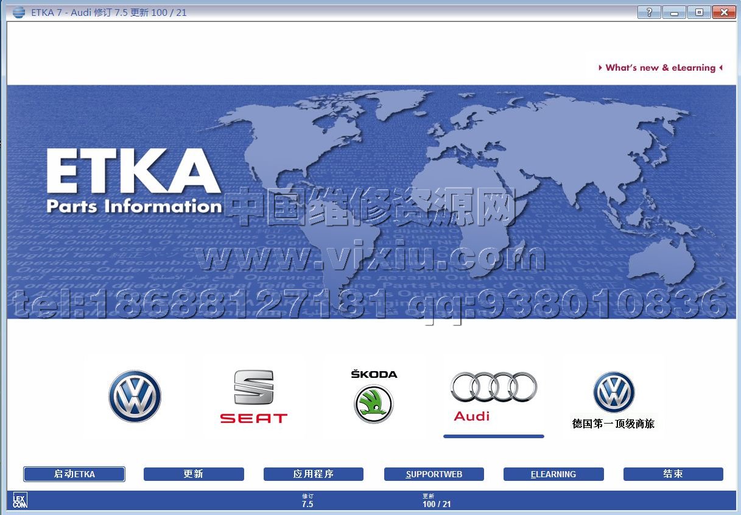Screen dimensions: 741x515
Task: Click the 更新 button
Action: click(x=194, y=474)
